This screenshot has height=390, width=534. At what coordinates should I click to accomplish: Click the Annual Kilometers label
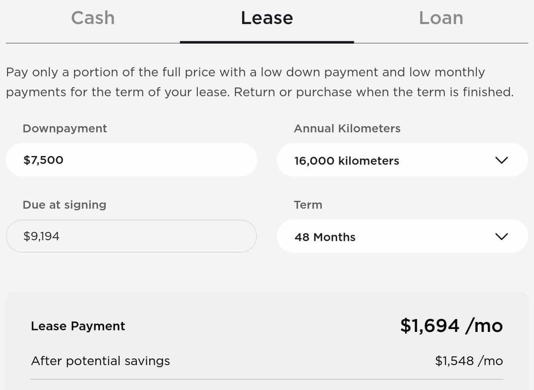pyautogui.click(x=347, y=129)
